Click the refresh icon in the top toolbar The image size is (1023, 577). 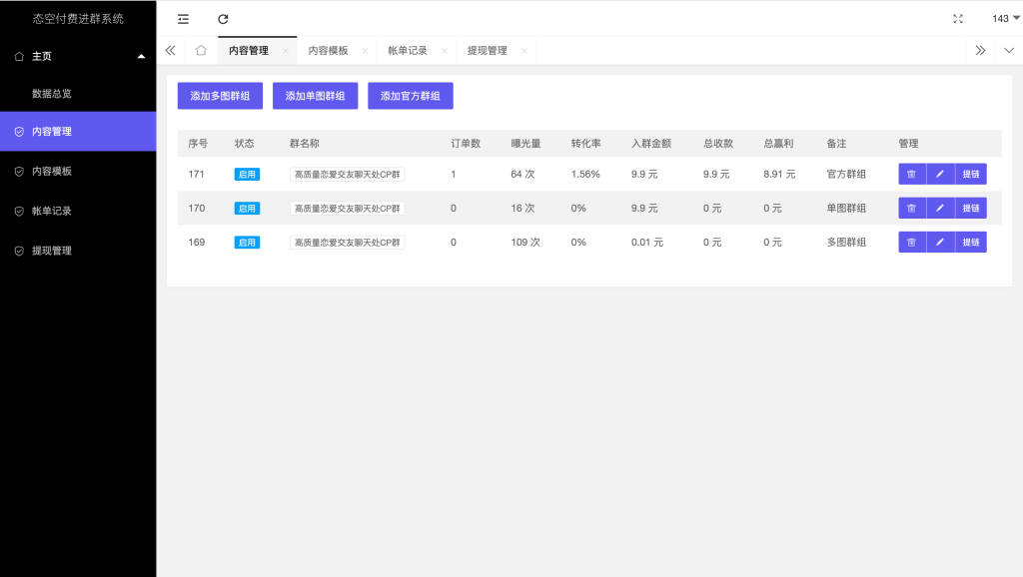click(222, 18)
